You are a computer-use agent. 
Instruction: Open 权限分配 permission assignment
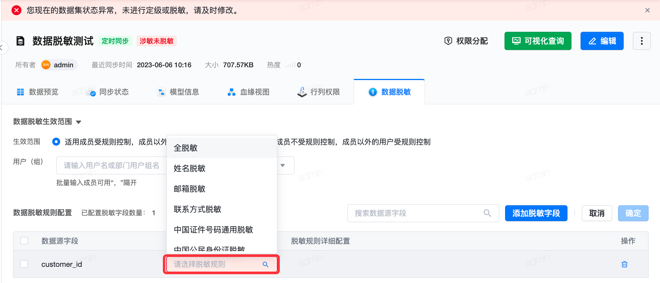[466, 41]
